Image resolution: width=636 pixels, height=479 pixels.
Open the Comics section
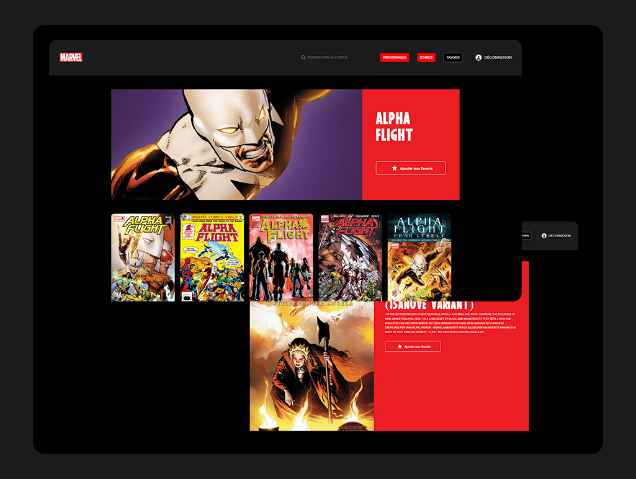coord(426,58)
